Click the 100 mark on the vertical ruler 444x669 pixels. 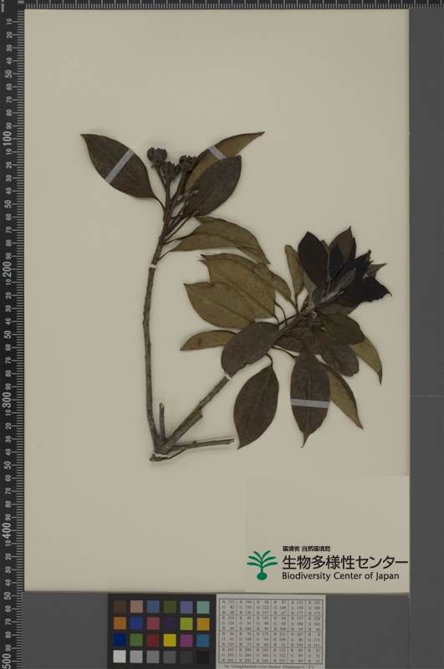[8, 138]
